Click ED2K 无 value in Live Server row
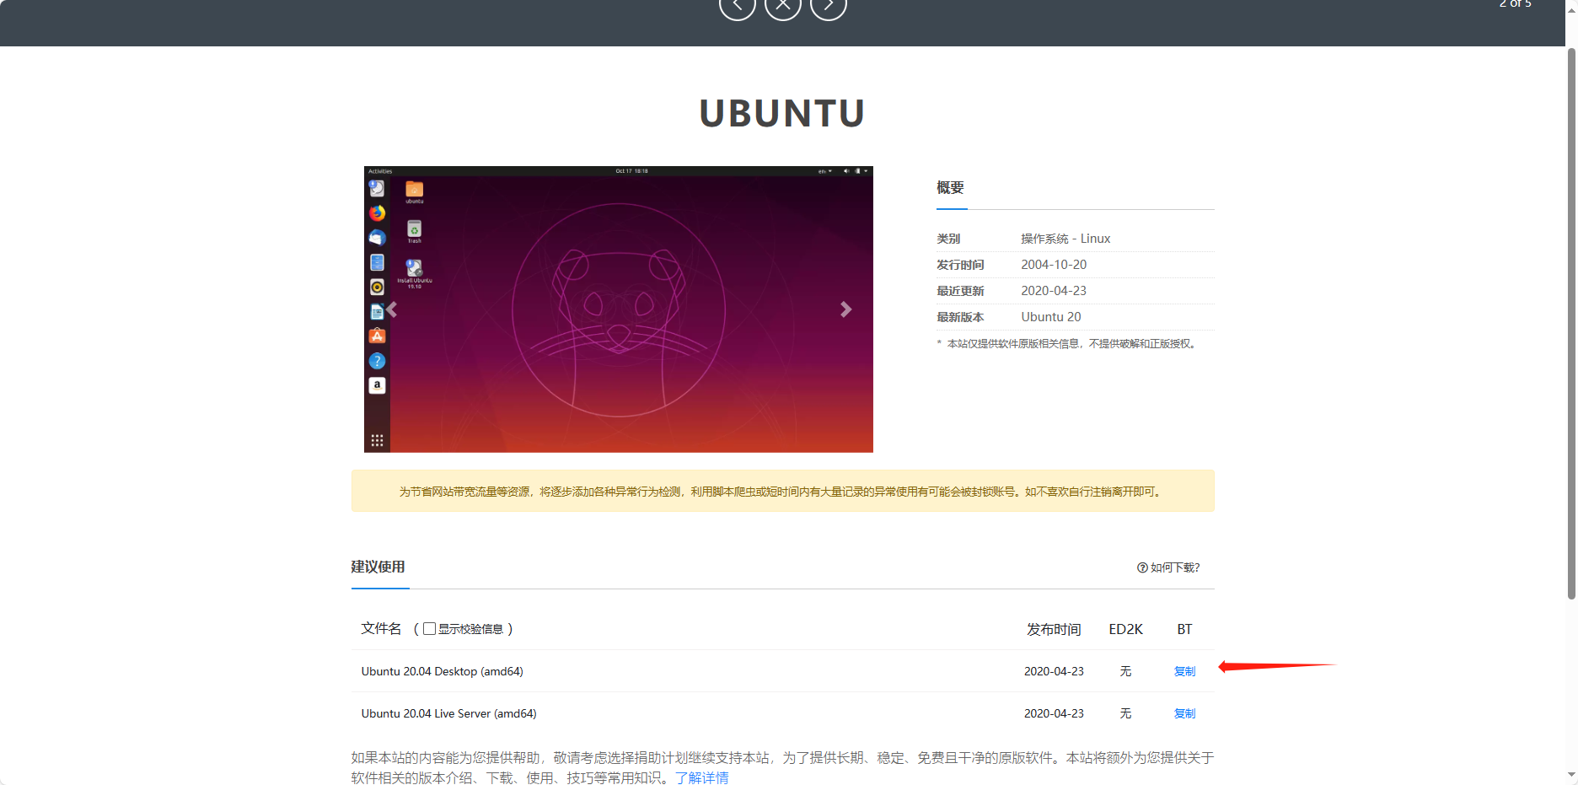This screenshot has width=1578, height=785. tap(1125, 713)
